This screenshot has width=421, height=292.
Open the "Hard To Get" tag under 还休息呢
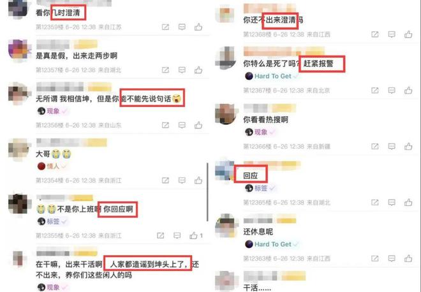pyautogui.click(x=272, y=244)
